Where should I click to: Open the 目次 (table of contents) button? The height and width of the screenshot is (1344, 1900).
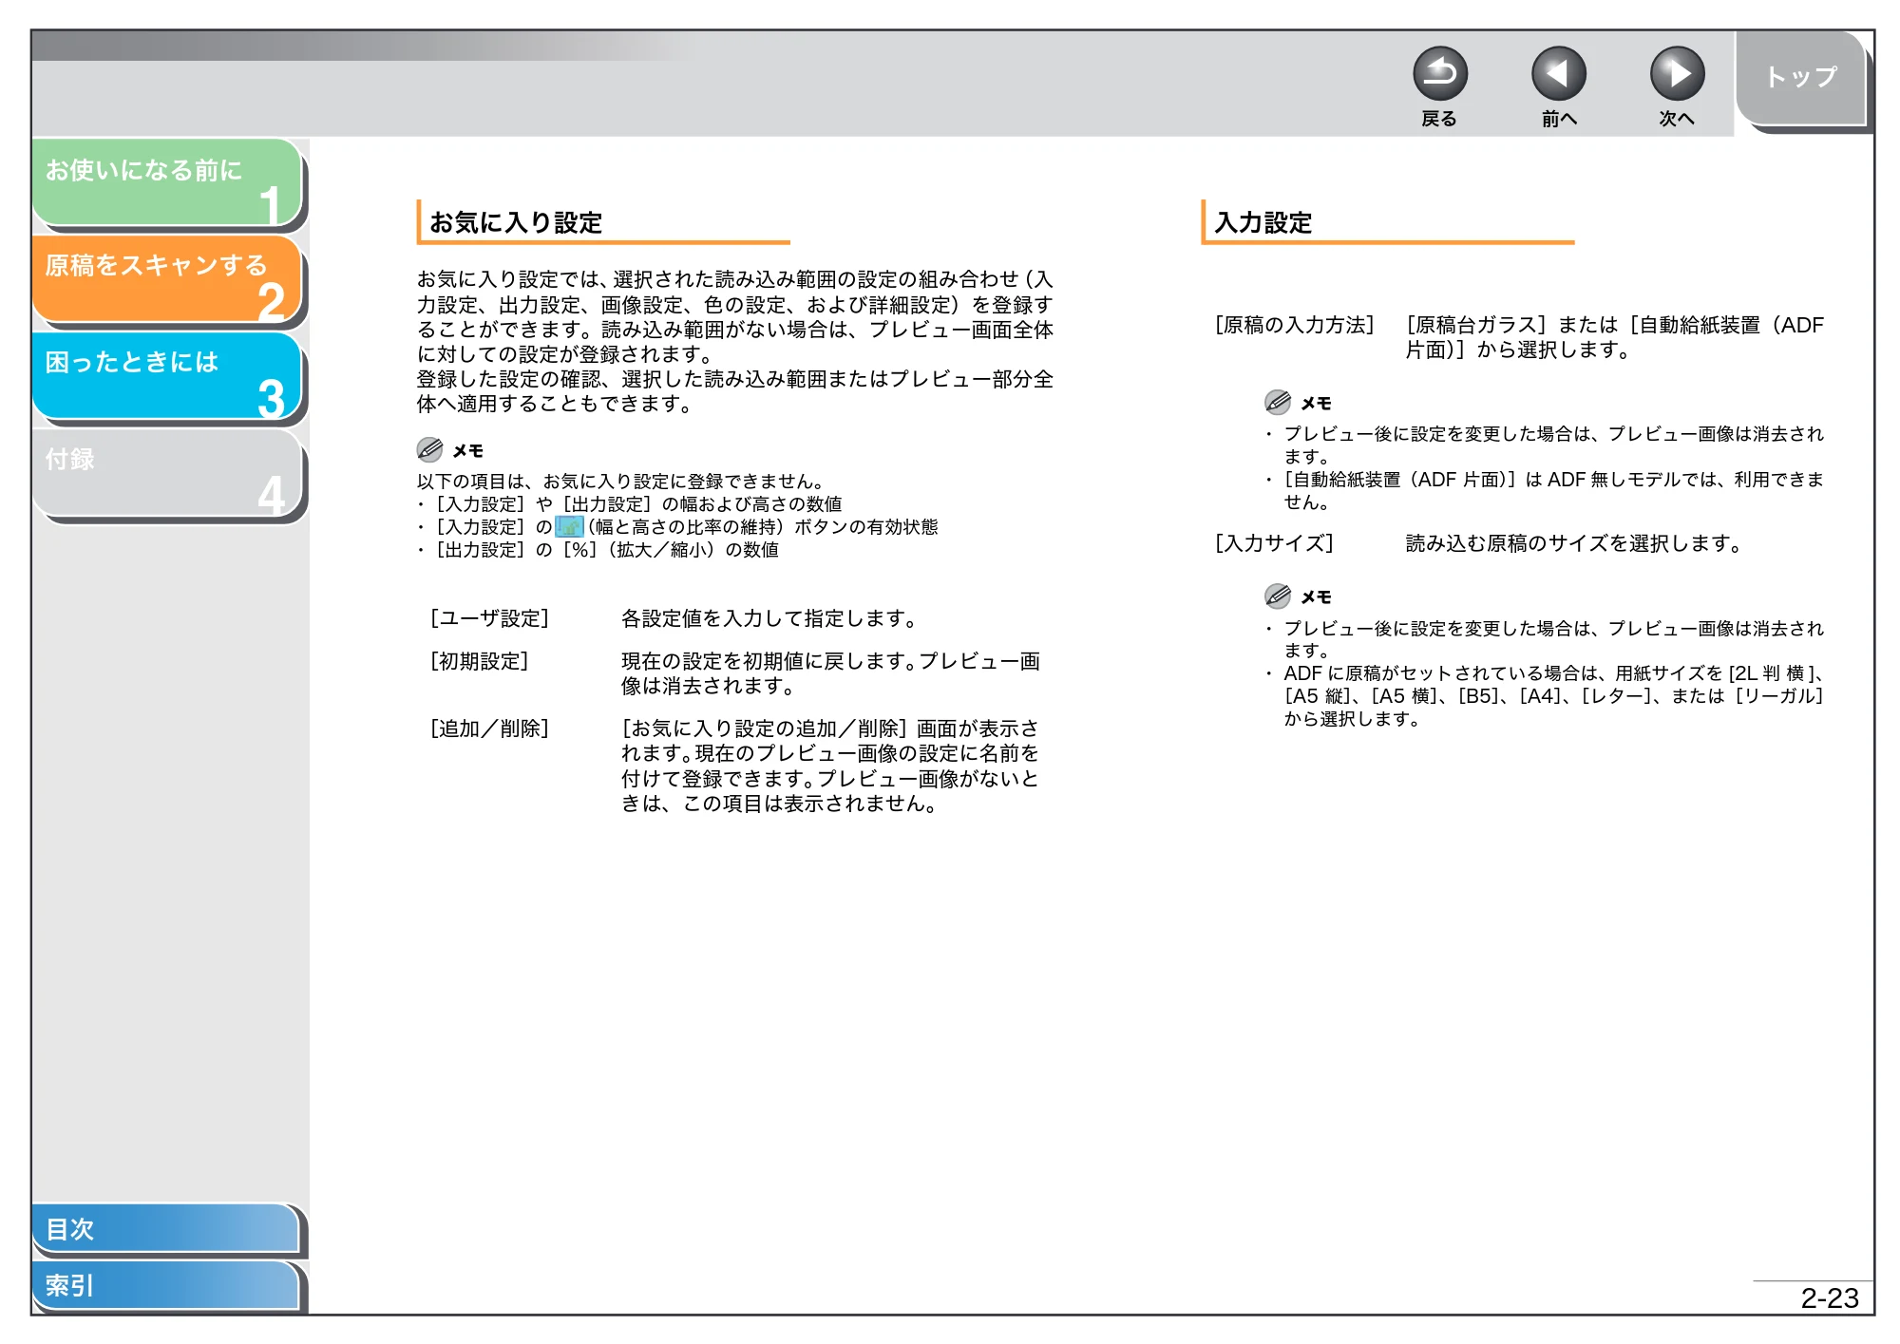pos(165,1229)
